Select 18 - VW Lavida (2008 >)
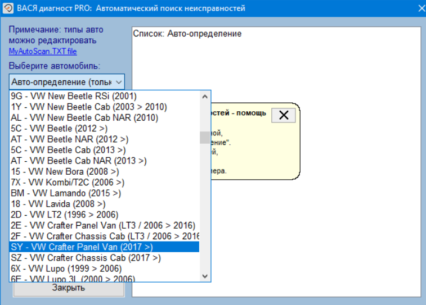The height and width of the screenshot is (305, 426). [x=104, y=204]
